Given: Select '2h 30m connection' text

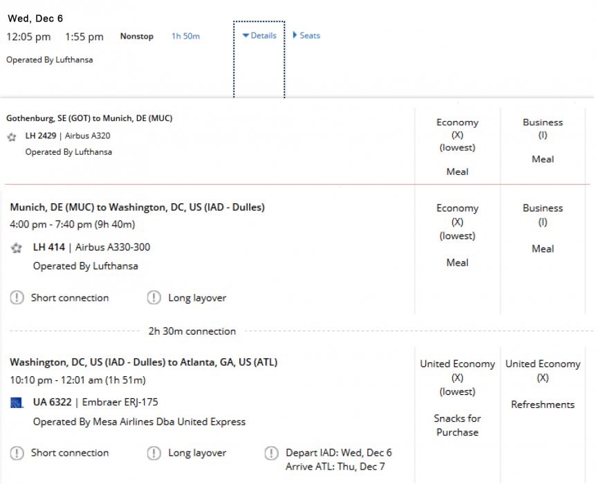Looking at the screenshot, I should tap(192, 331).
